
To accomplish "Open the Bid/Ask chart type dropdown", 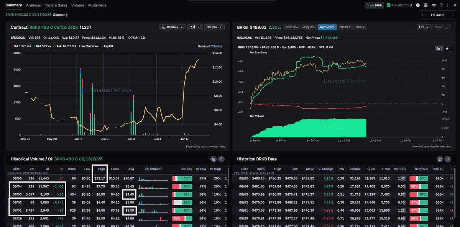I will click(172, 28).
